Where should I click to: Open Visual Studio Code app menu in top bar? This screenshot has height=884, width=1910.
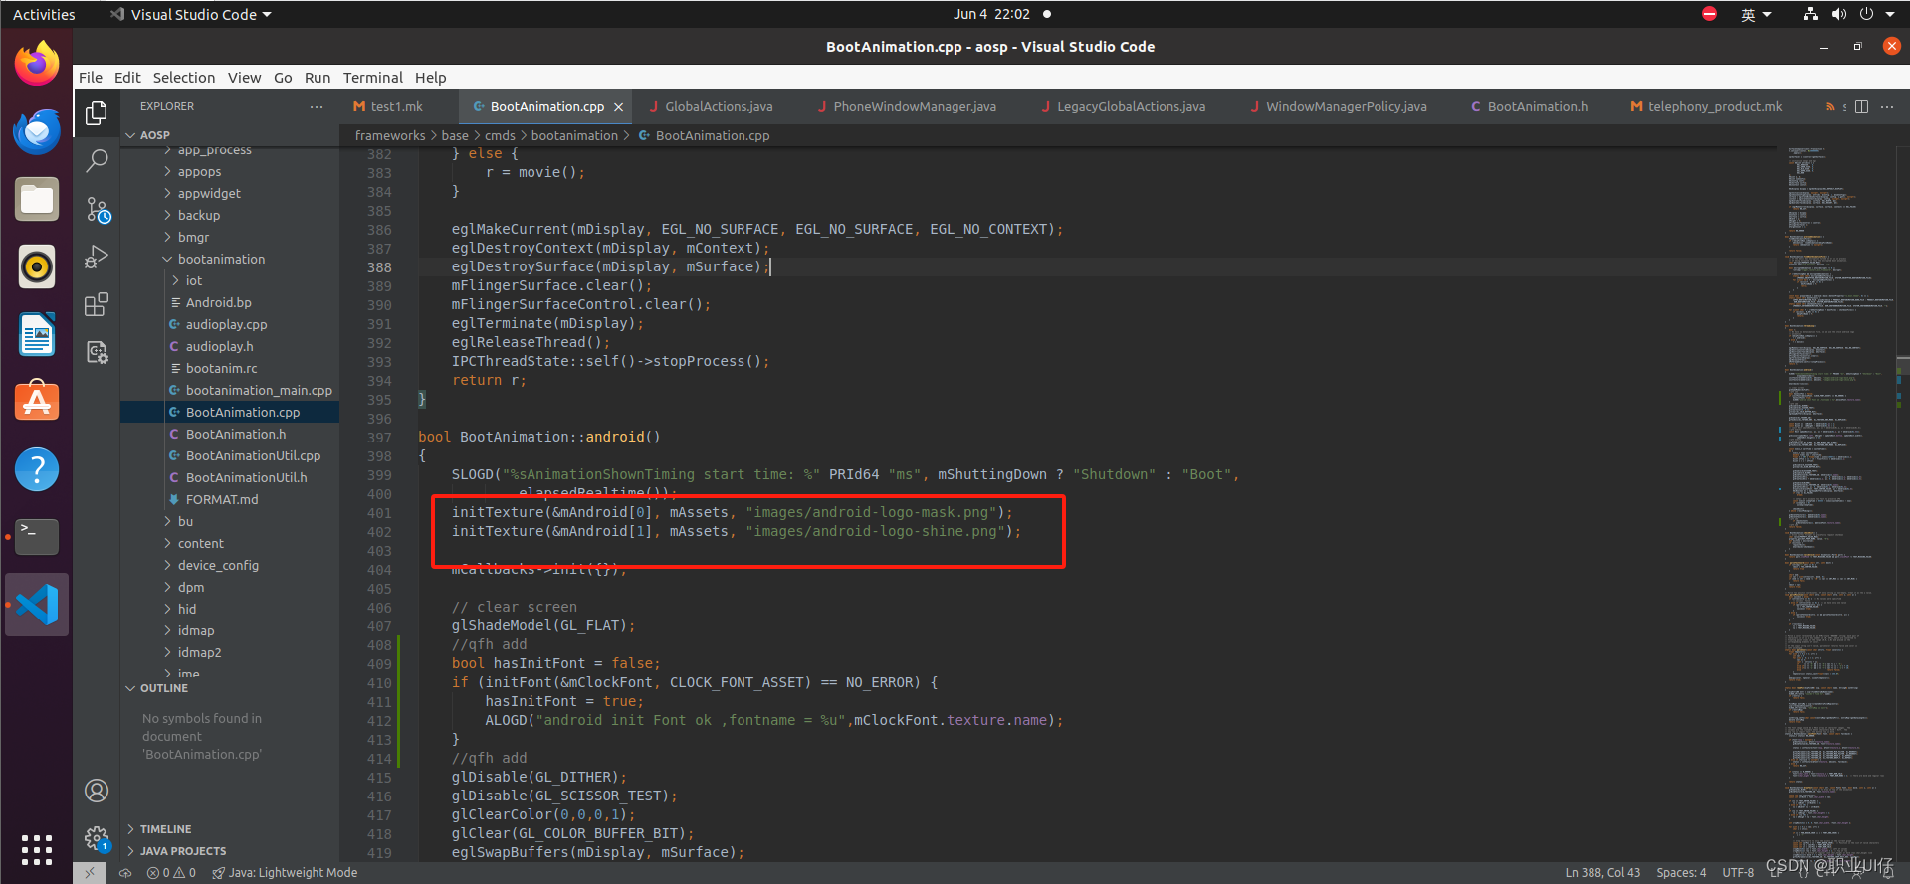(191, 14)
